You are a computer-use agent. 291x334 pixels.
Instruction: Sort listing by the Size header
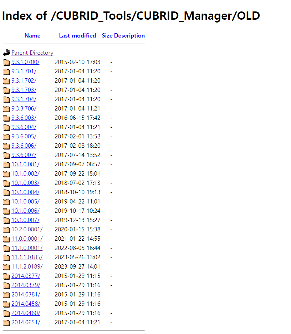pos(107,35)
